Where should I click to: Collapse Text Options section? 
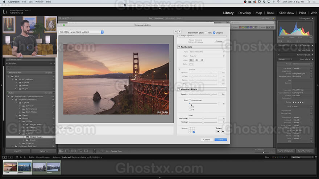click(x=179, y=47)
